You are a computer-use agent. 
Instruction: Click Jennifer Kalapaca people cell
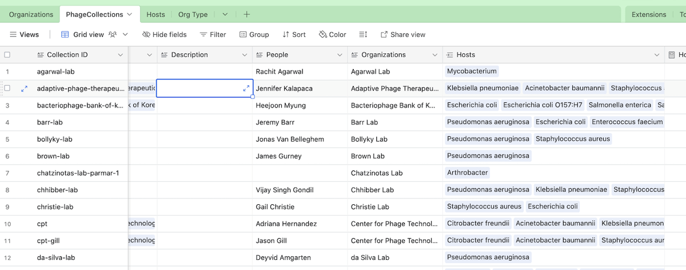(300, 89)
